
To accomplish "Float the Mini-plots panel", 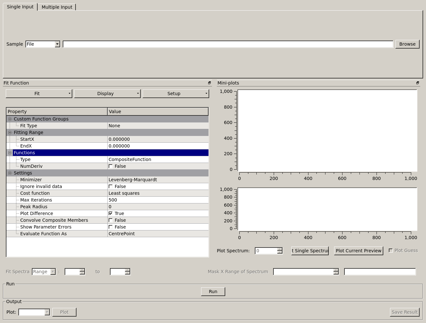I will point(418,83).
